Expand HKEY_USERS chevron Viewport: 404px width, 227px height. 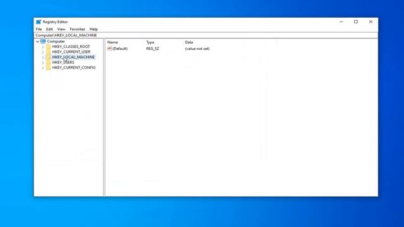(43, 62)
